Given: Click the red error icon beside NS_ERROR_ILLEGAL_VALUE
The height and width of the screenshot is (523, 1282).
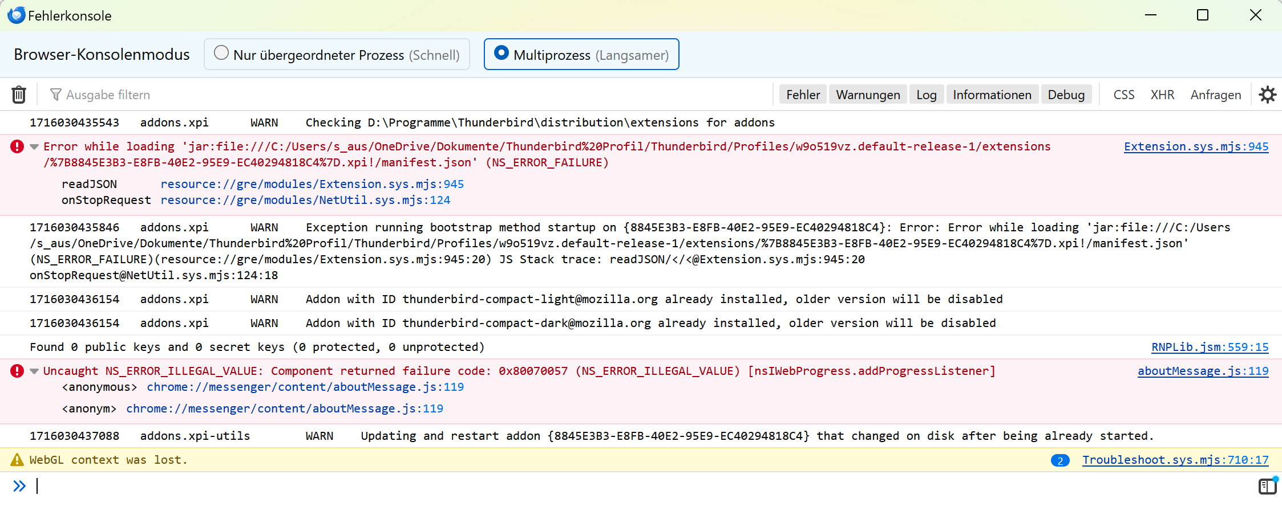Looking at the screenshot, I should click(17, 371).
